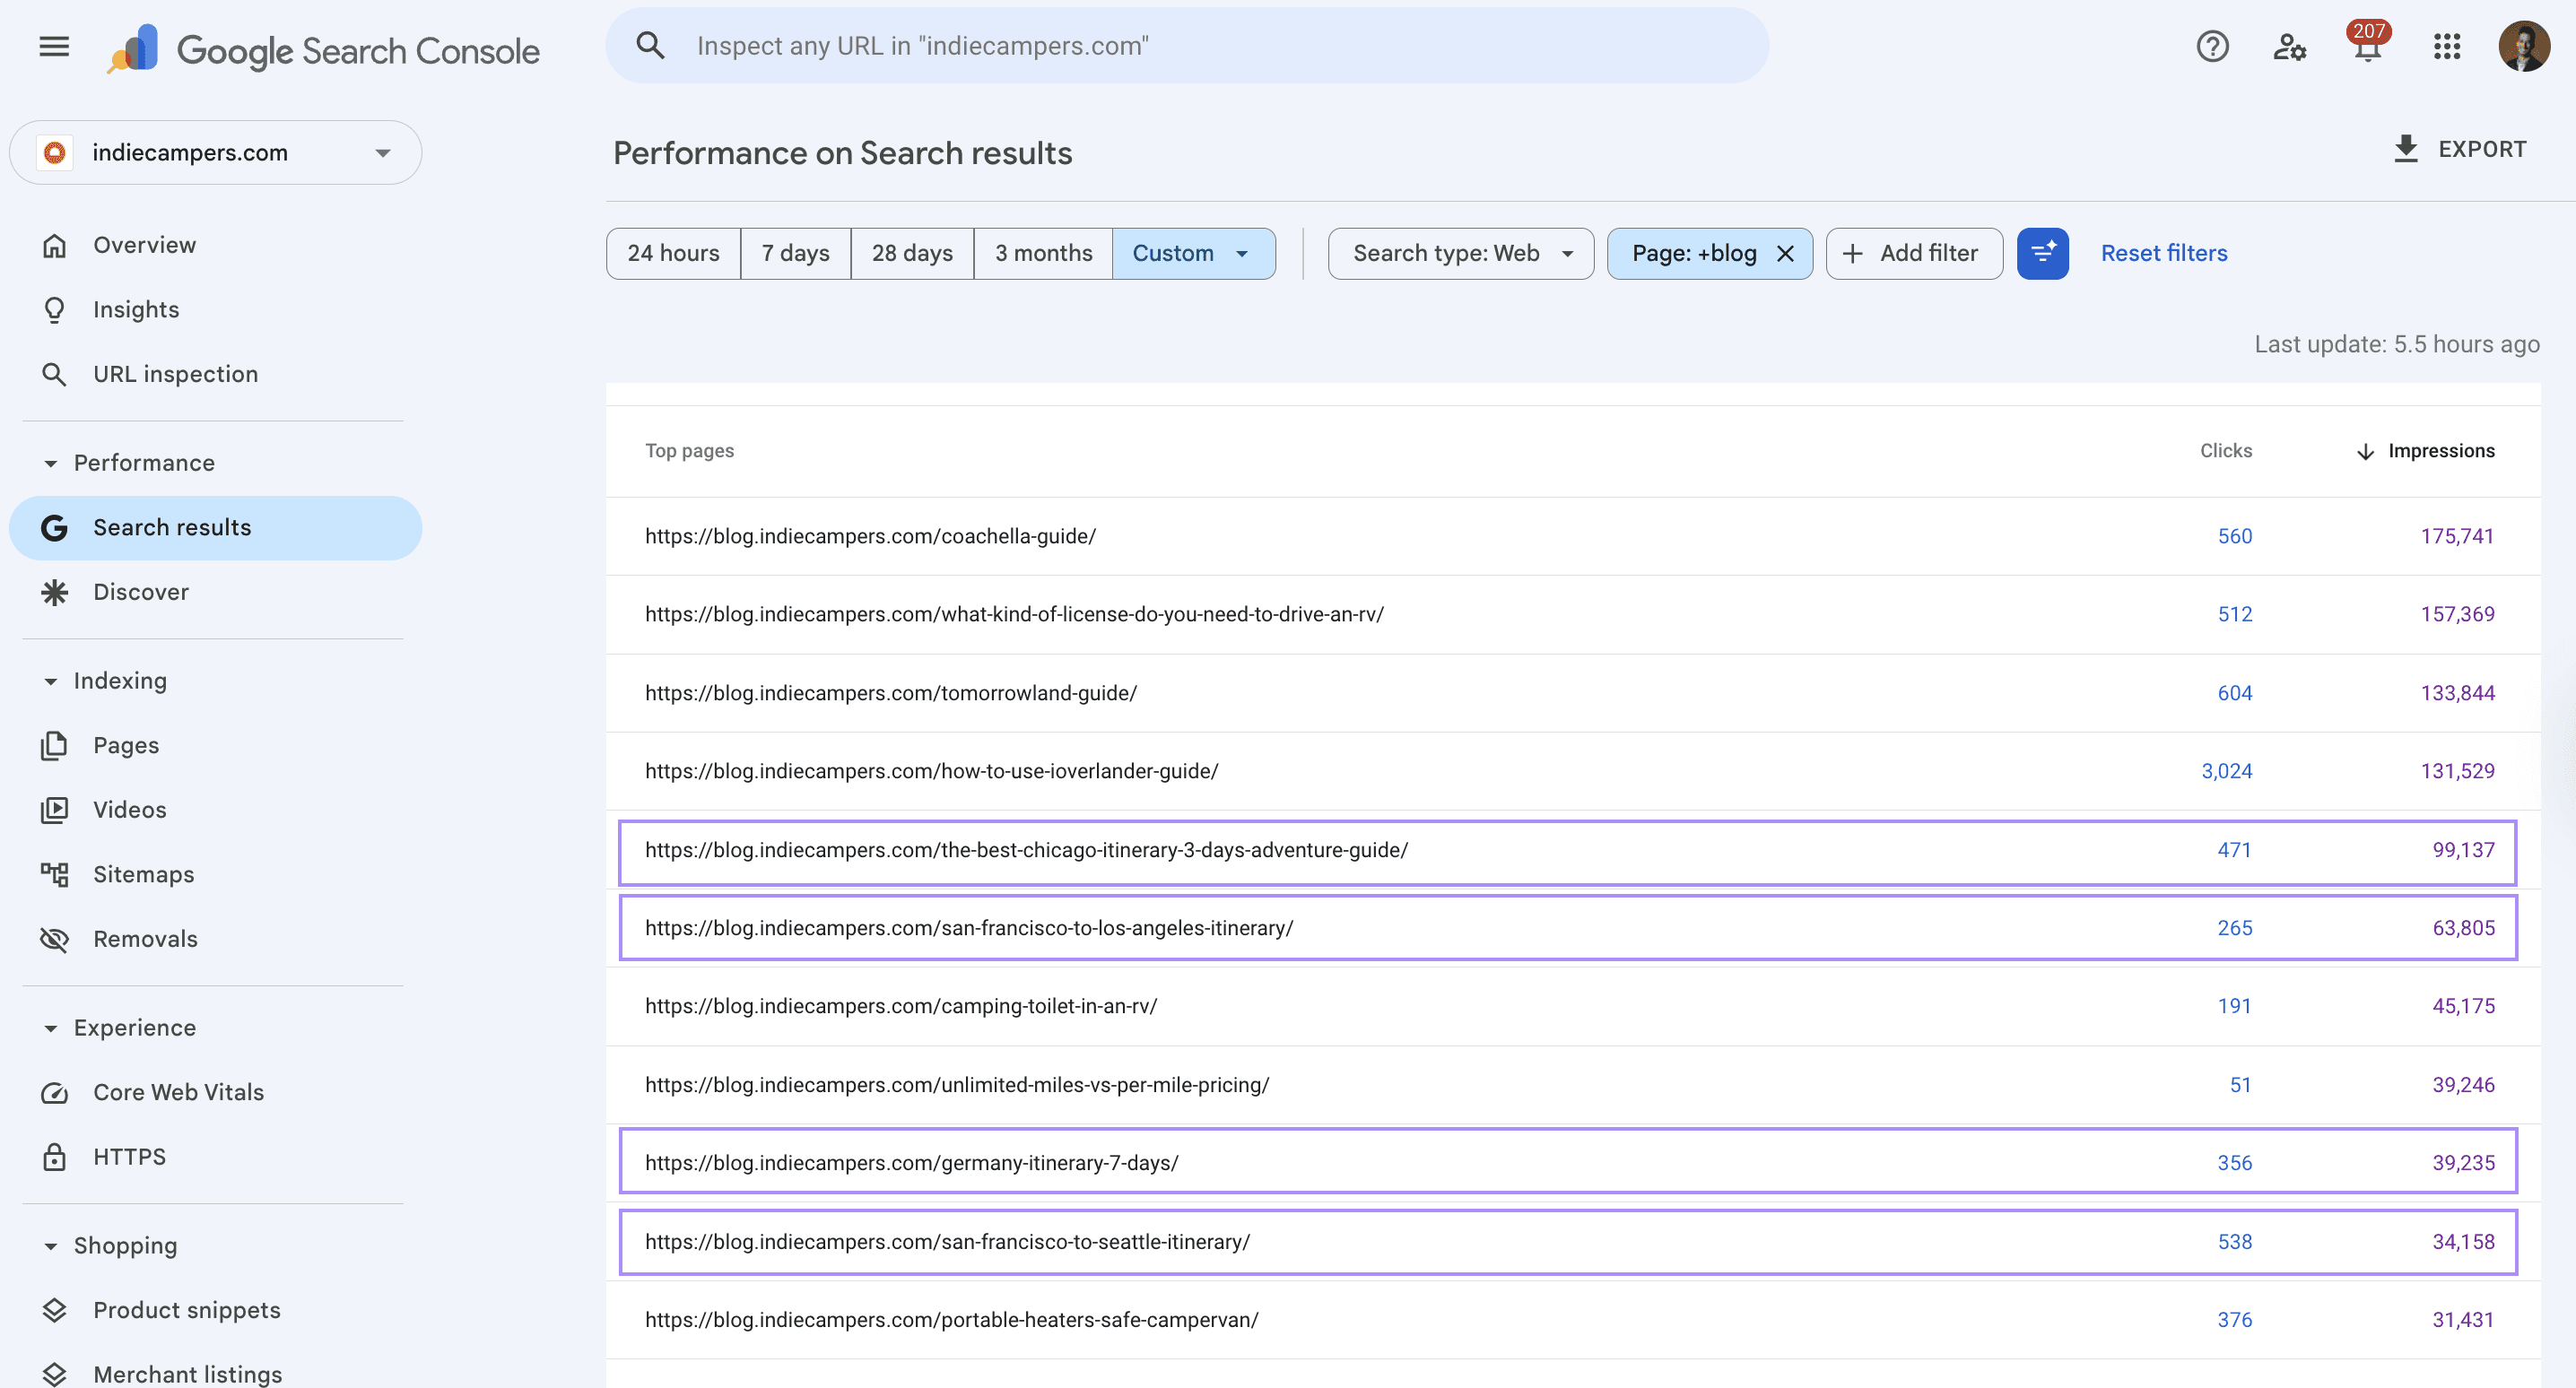The height and width of the screenshot is (1388, 2576).
Task: Click the Export download icon
Action: pyautogui.click(x=2406, y=149)
